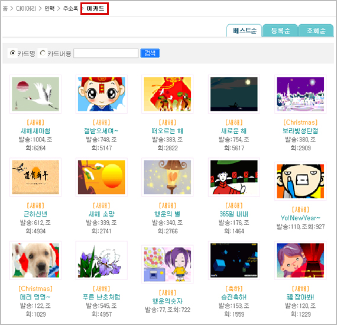Viewport: 337px width, 325px height.
Task: Click the card search text field
Action: [x=106, y=53]
